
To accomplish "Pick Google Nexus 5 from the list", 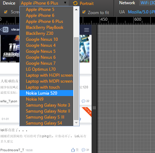I will 46,51.
